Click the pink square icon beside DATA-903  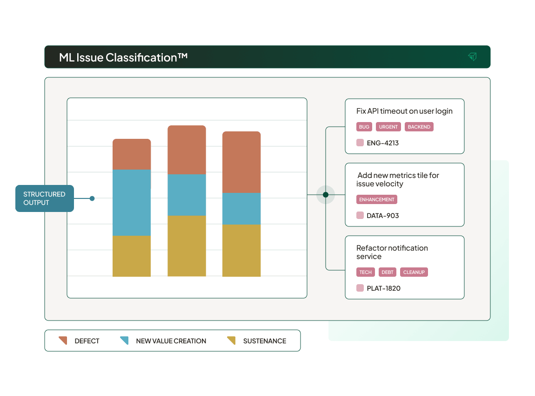tap(360, 215)
